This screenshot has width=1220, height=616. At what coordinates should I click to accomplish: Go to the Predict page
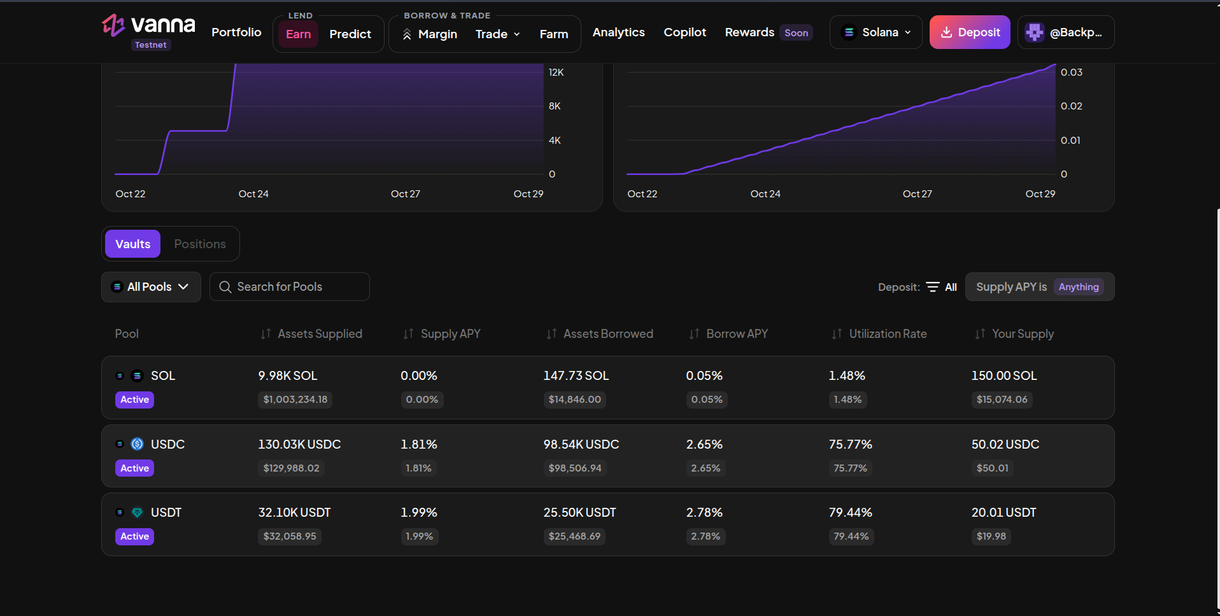pyautogui.click(x=350, y=34)
